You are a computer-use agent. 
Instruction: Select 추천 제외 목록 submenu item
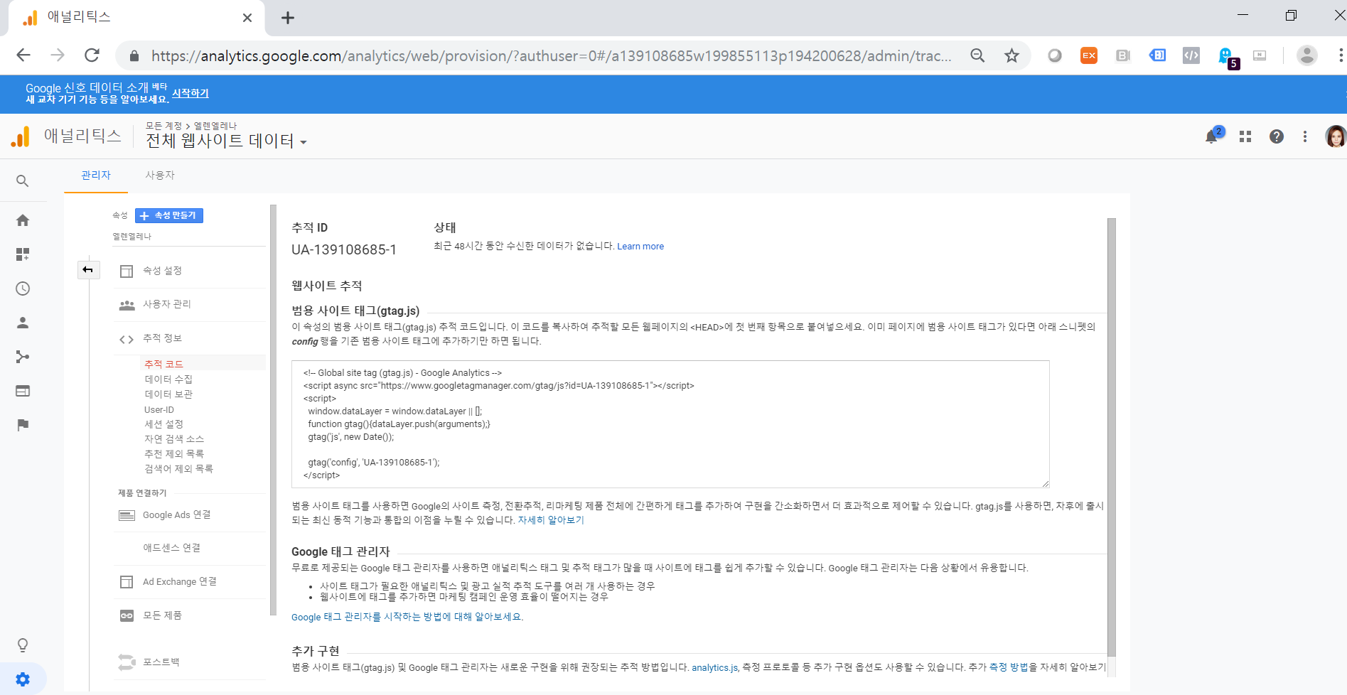coord(174,454)
